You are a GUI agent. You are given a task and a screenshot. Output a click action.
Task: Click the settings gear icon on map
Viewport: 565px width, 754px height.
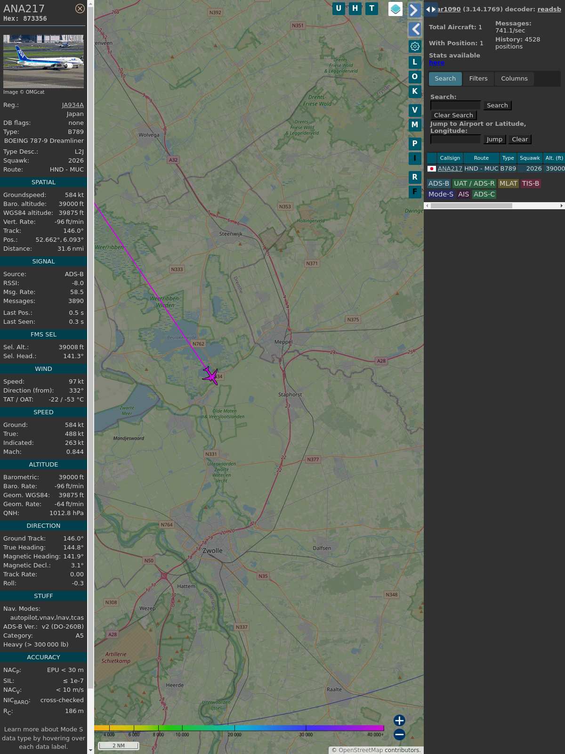point(415,46)
